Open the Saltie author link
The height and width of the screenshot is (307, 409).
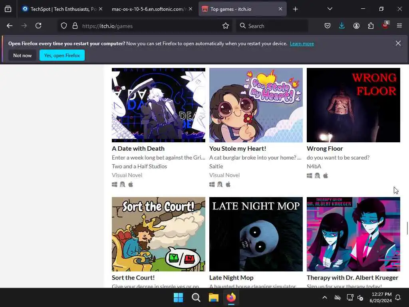216,166
